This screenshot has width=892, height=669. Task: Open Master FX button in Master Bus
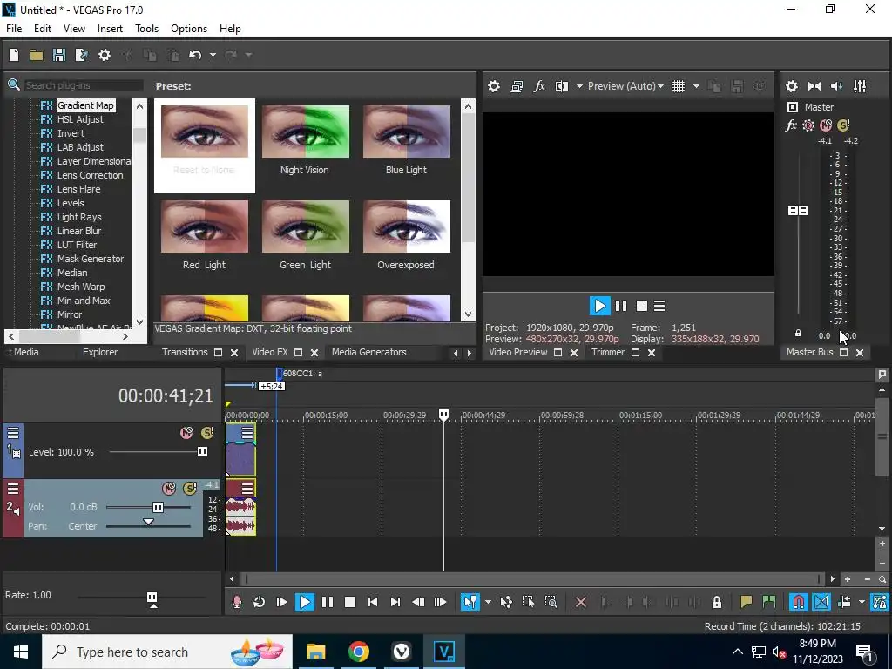pos(791,125)
